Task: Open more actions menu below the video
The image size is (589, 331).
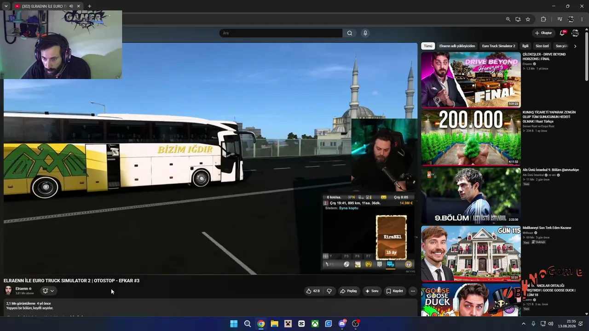Action: [x=413, y=291]
